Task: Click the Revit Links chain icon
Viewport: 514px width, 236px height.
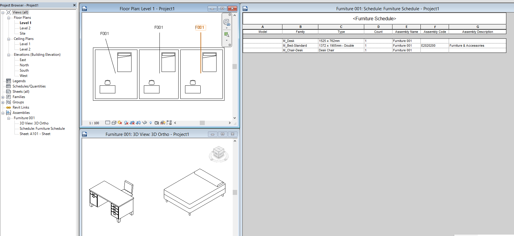Action: (x=9, y=107)
